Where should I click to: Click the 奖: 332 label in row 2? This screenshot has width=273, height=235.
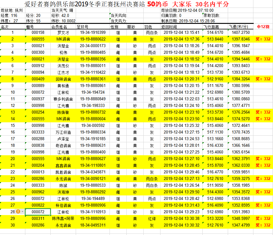click(x=263, y=39)
